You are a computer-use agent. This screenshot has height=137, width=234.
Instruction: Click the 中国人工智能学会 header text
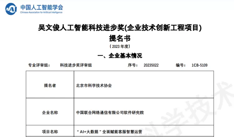[41, 7]
